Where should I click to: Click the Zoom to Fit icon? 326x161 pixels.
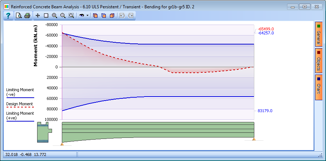[x=71, y=16]
